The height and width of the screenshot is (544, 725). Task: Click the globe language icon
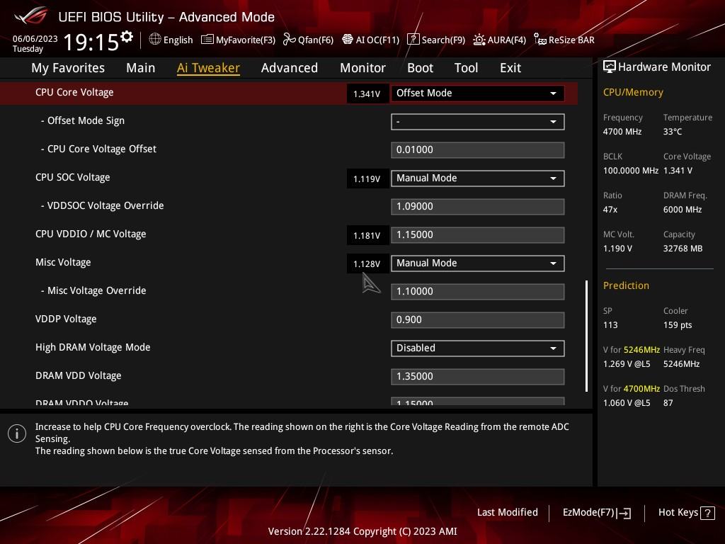155,40
